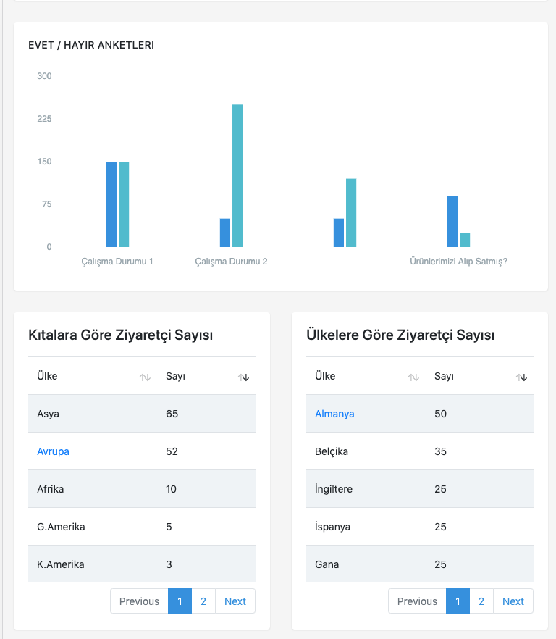This screenshot has width=556, height=639.
Task: Click dark blue bar above Ürünlerimizi Alıp Satmış?
Action: tap(452, 221)
